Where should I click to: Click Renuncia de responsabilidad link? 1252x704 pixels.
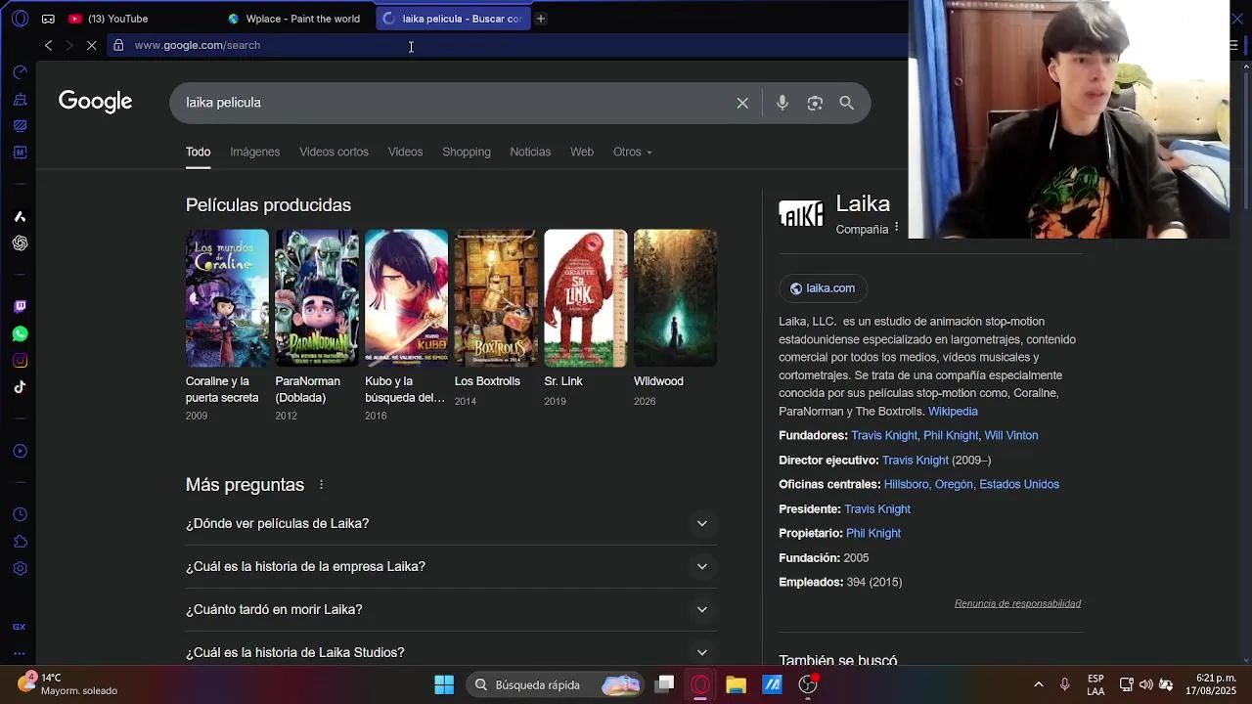tap(1017, 604)
